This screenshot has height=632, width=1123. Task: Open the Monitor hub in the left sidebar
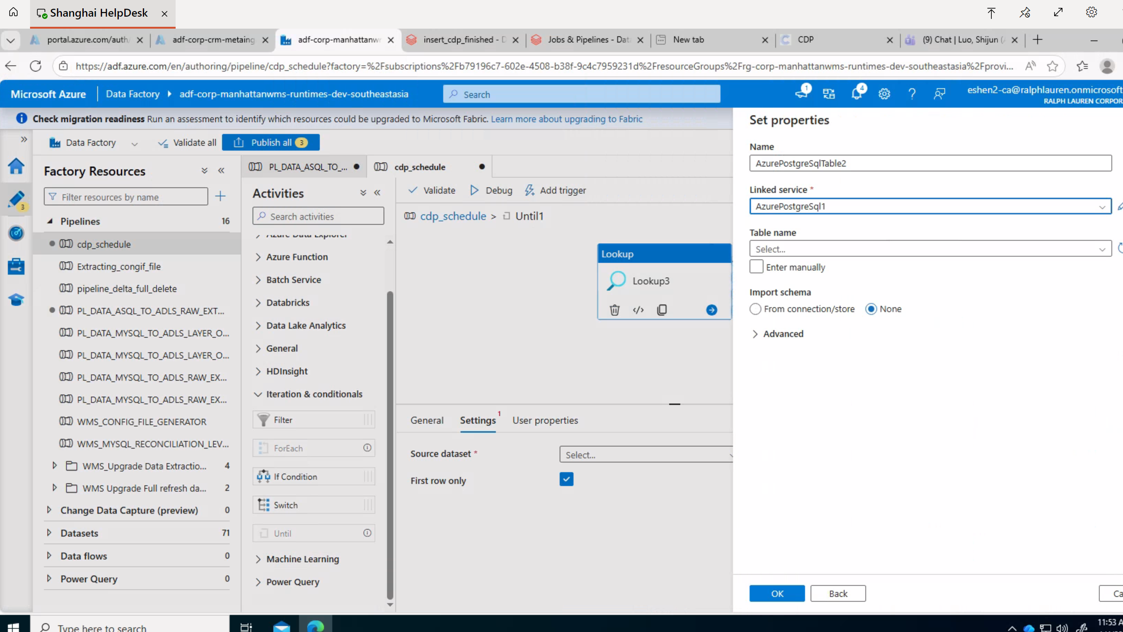[x=16, y=233]
